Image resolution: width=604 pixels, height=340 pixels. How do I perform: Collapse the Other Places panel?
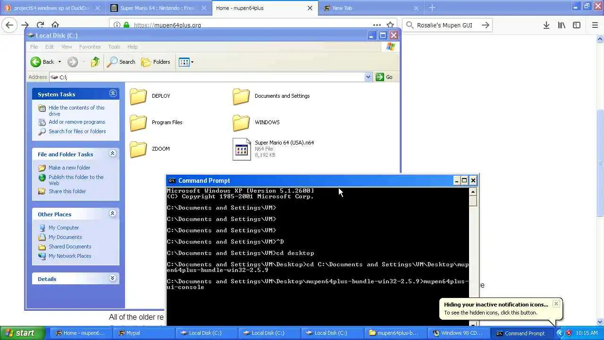tap(113, 213)
